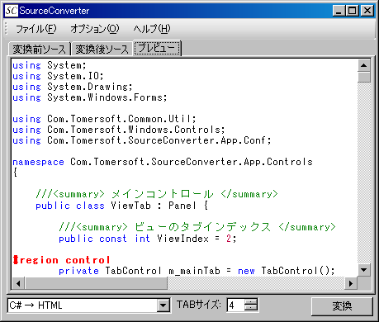Click the line 'using System.IO;'
The image size is (379, 322).
click(x=58, y=76)
